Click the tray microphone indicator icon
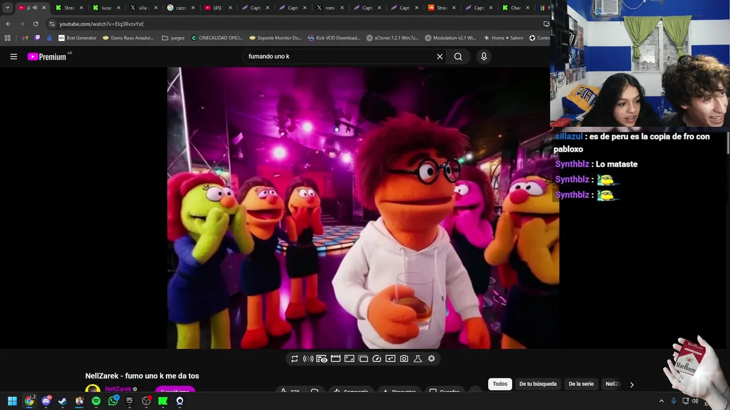 [x=674, y=401]
